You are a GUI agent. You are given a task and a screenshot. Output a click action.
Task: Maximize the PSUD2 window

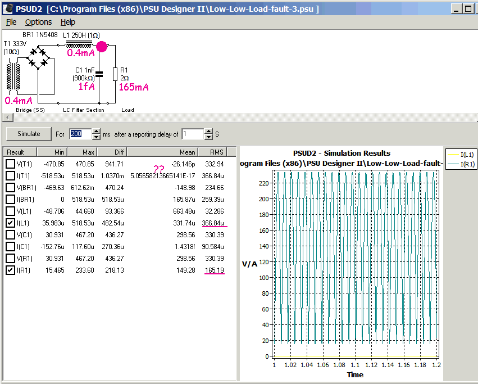pos(467,9)
